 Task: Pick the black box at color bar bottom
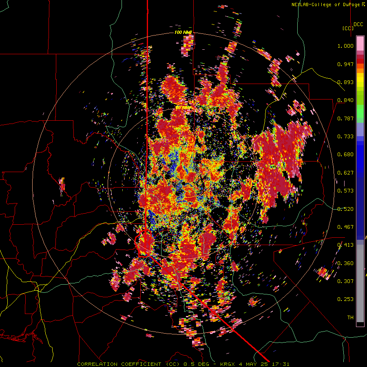(x=360, y=324)
